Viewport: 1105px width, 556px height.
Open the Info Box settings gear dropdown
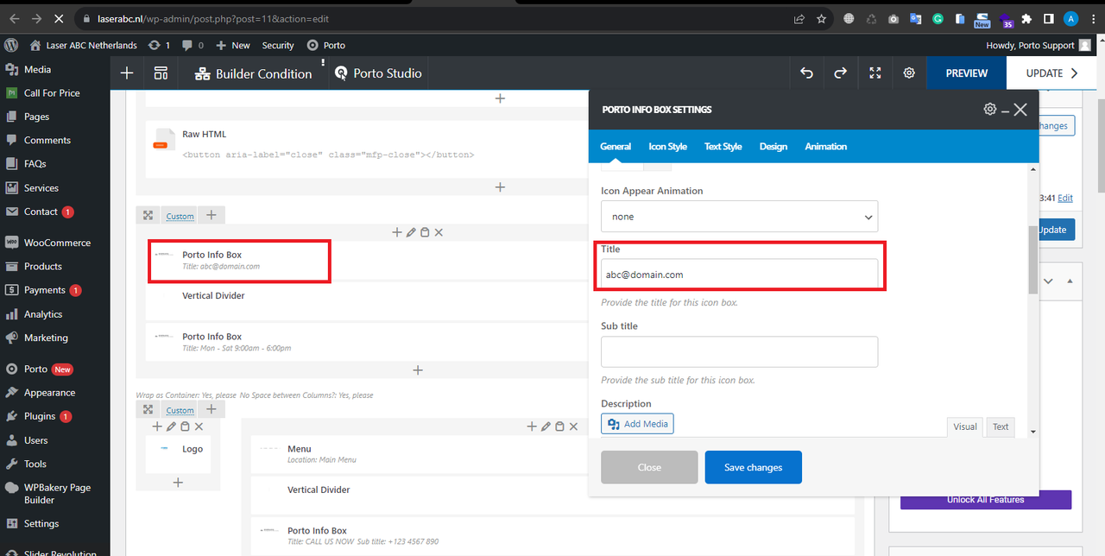pyautogui.click(x=990, y=110)
